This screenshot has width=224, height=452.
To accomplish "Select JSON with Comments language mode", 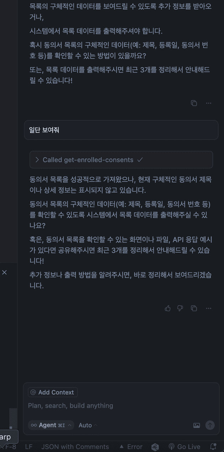I will point(75,446).
